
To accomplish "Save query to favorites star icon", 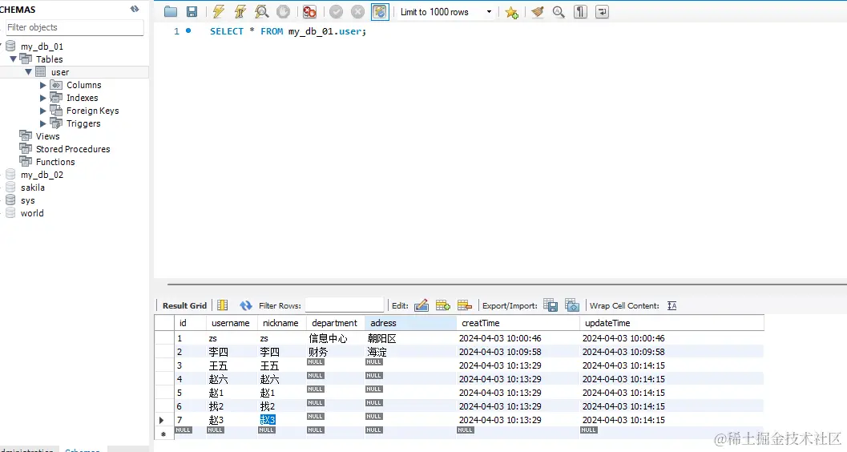I will pos(511,12).
